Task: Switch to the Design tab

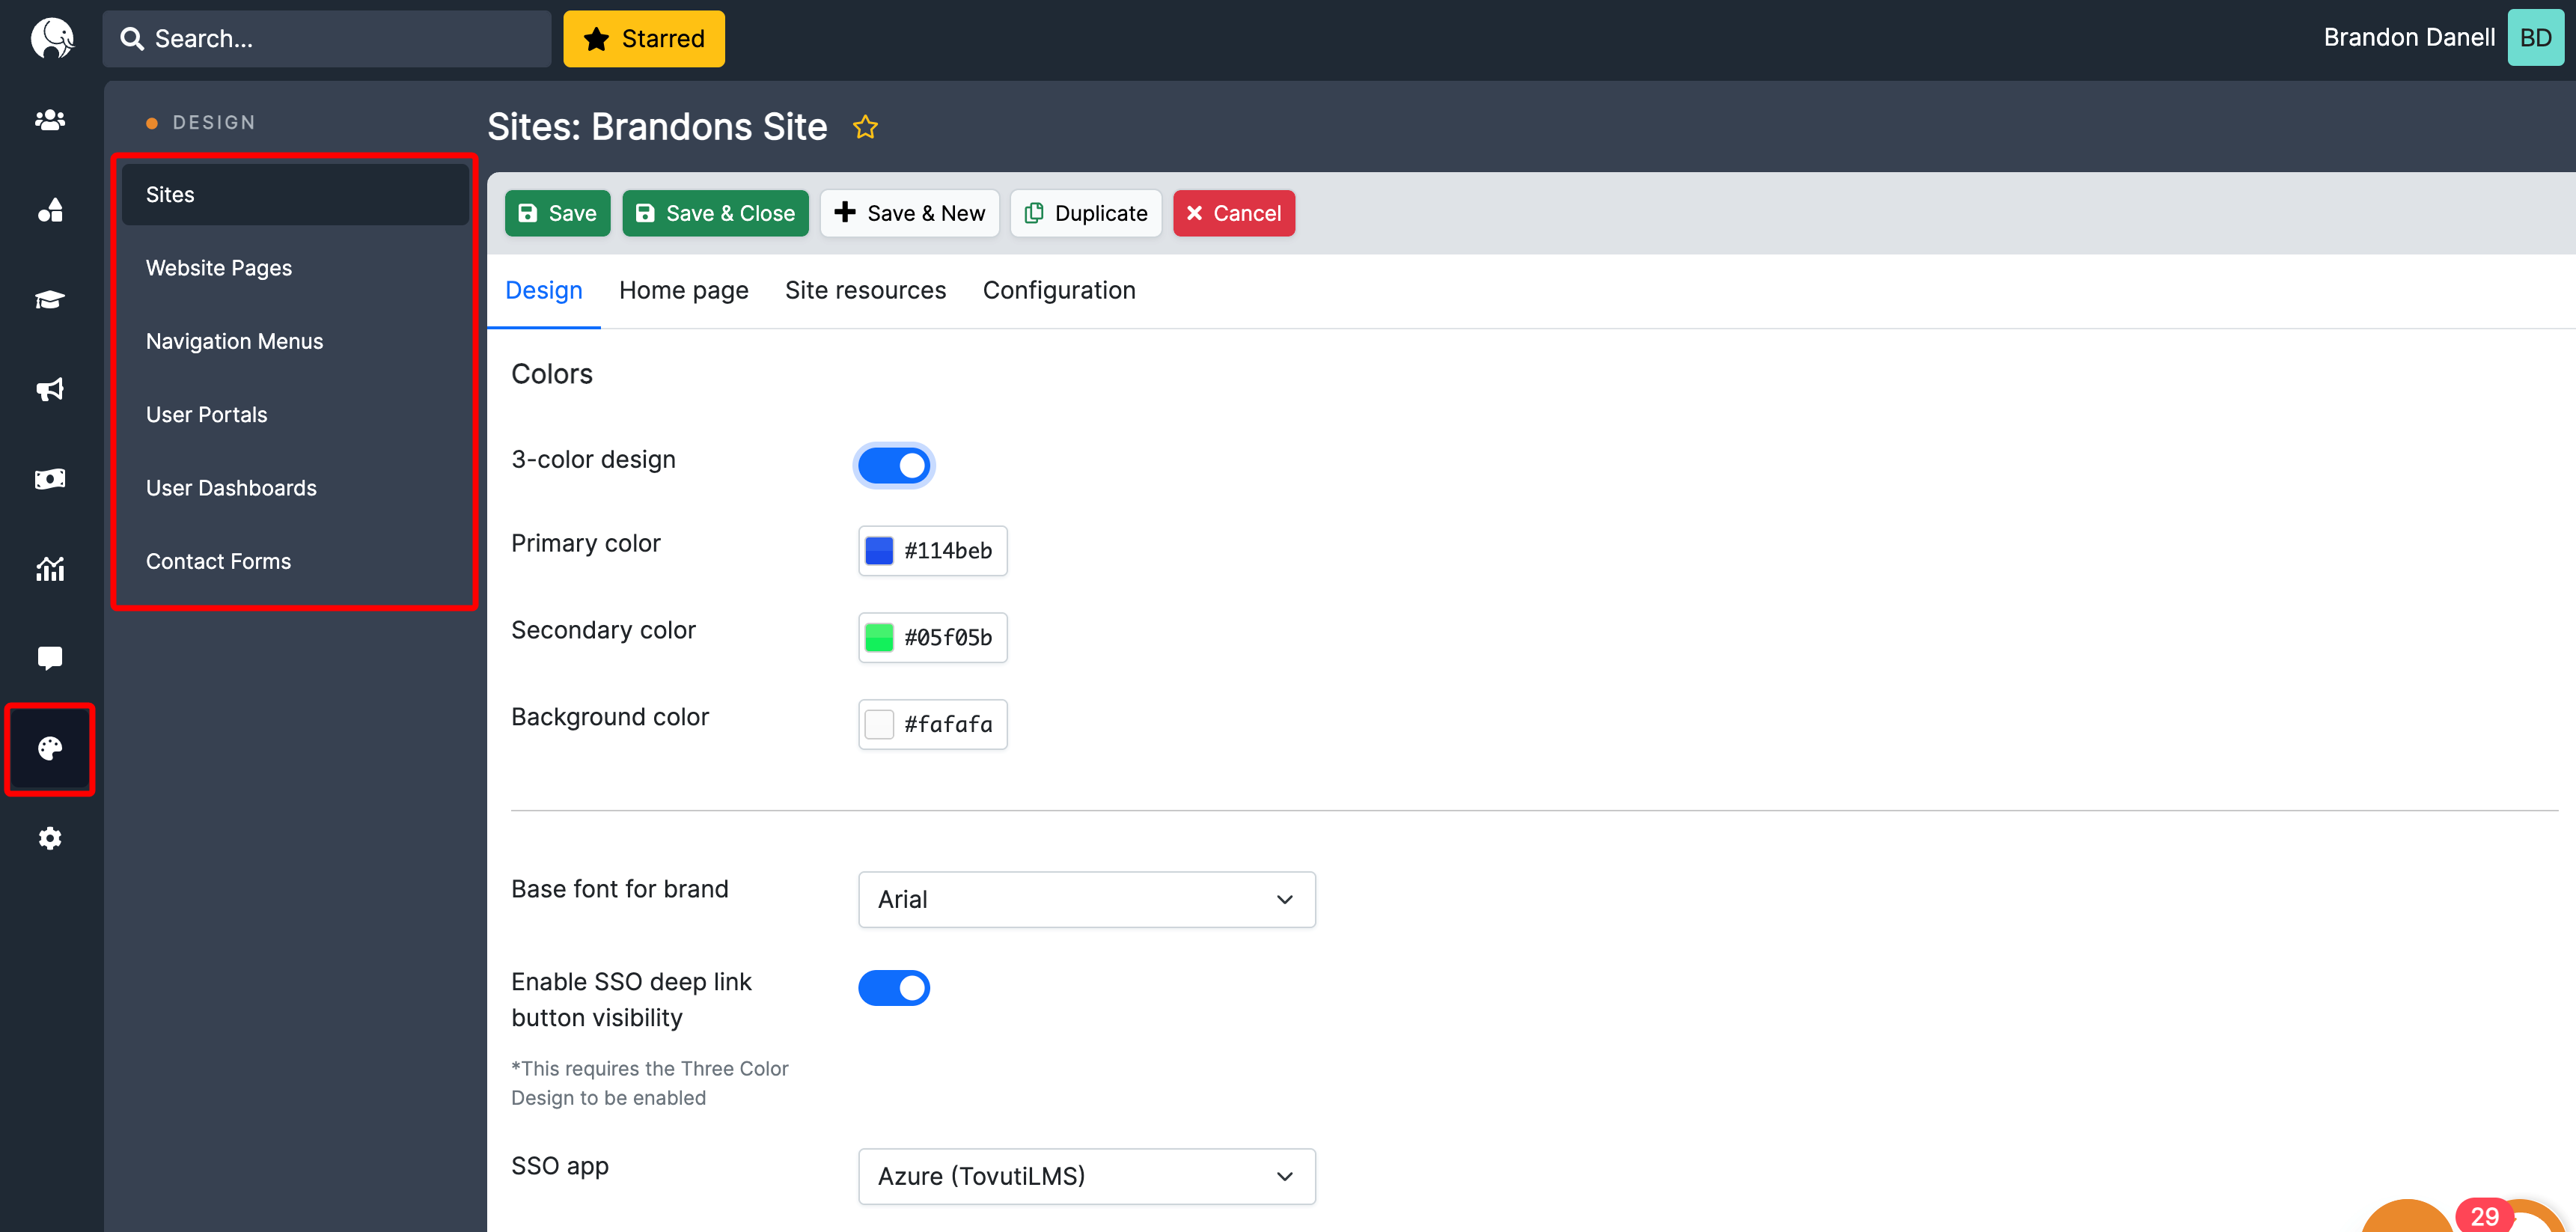Action: (543, 290)
